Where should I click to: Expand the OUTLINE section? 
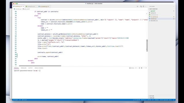coord(152,96)
